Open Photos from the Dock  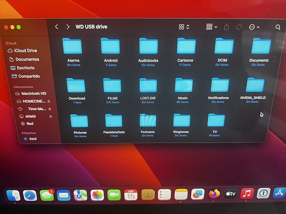click(97, 195)
